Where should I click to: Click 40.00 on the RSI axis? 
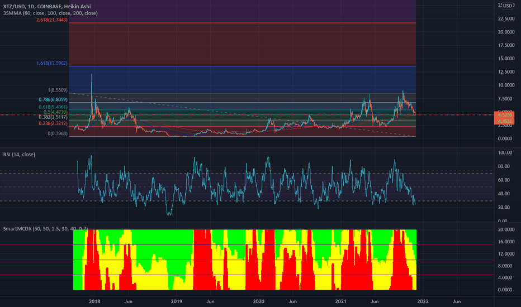coord(504,194)
